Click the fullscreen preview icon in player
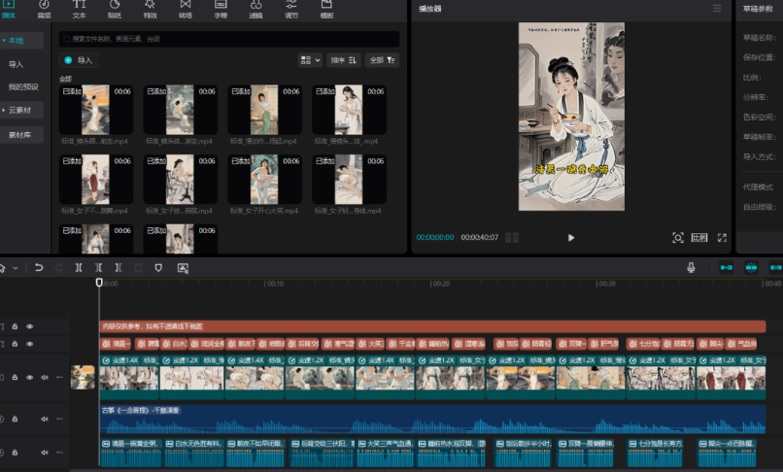Viewport: 783px width, 472px height. (722, 237)
